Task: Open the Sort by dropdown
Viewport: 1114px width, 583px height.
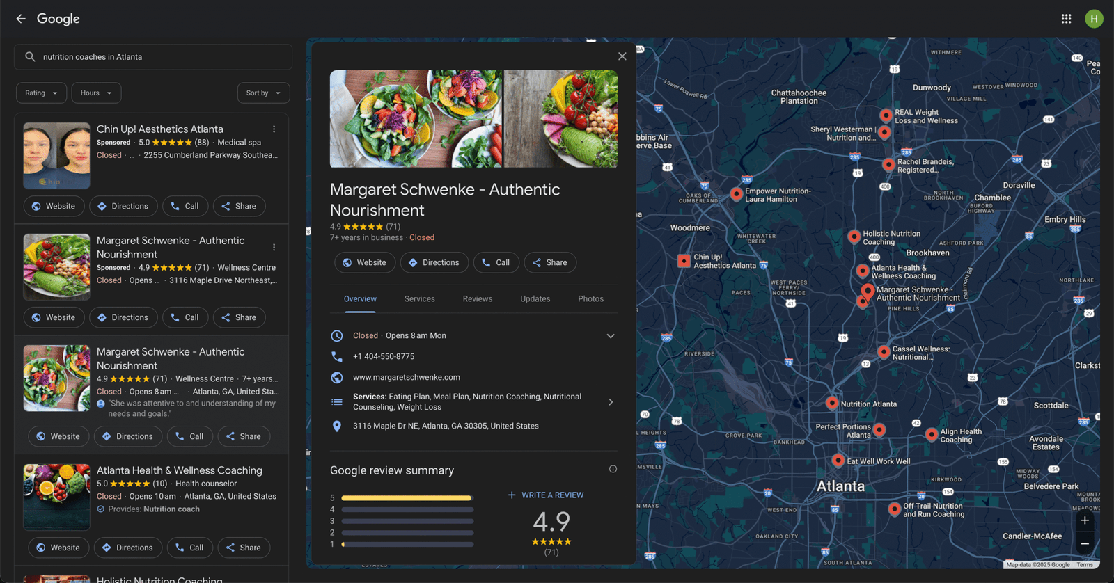Action: pyautogui.click(x=264, y=93)
